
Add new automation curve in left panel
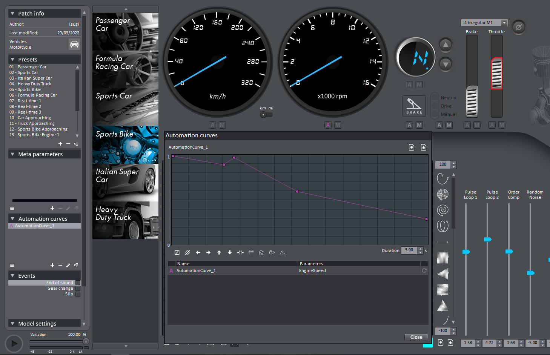pyautogui.click(x=52, y=265)
